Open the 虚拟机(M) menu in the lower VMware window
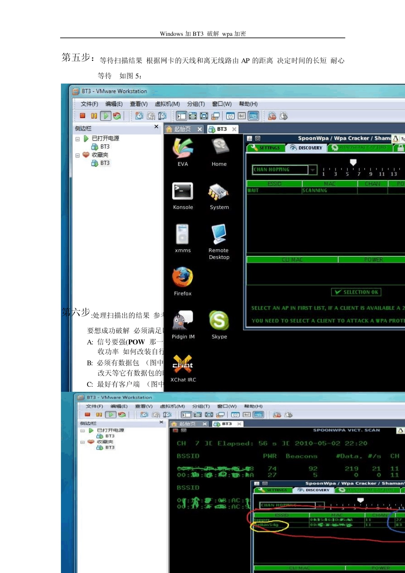This screenshot has width=405, height=573. tap(172, 406)
